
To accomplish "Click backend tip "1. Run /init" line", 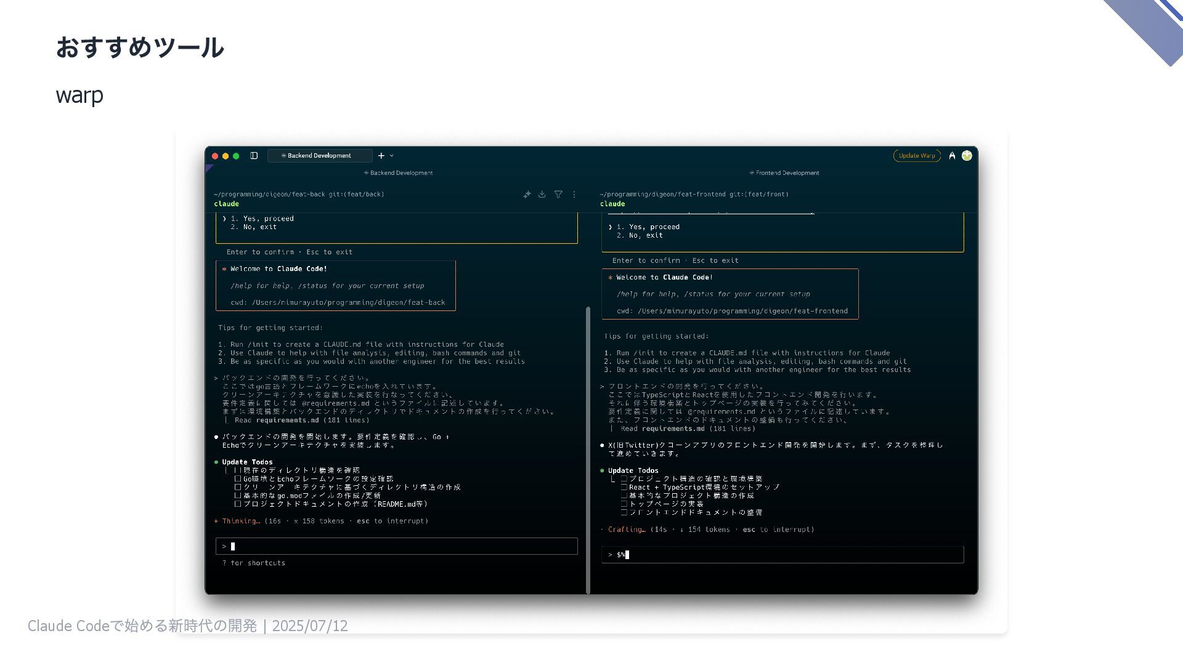I will [361, 345].
